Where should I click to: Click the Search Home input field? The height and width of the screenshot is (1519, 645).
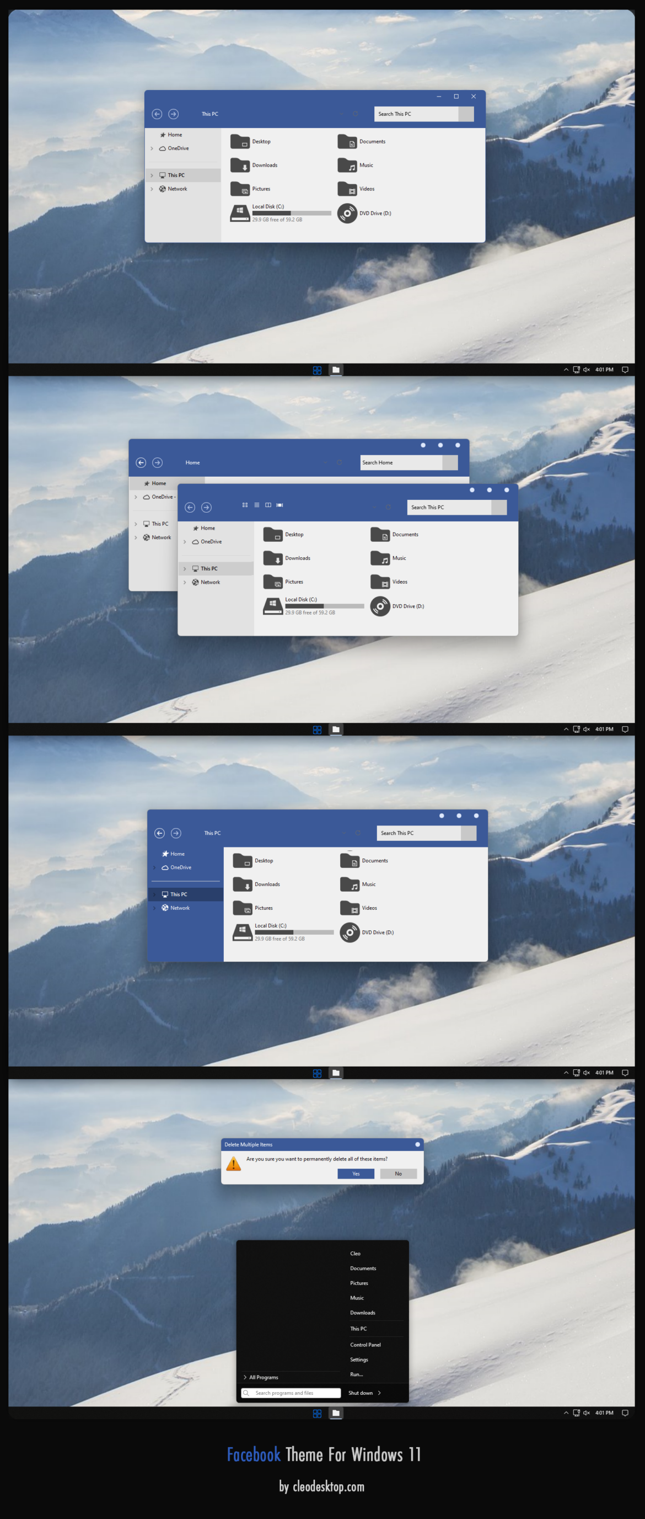tap(401, 462)
